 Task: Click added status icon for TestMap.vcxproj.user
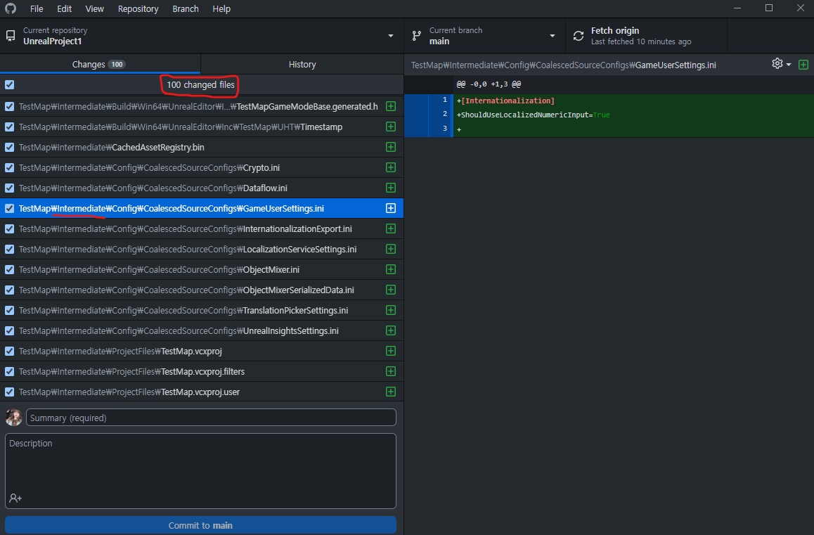pos(391,392)
